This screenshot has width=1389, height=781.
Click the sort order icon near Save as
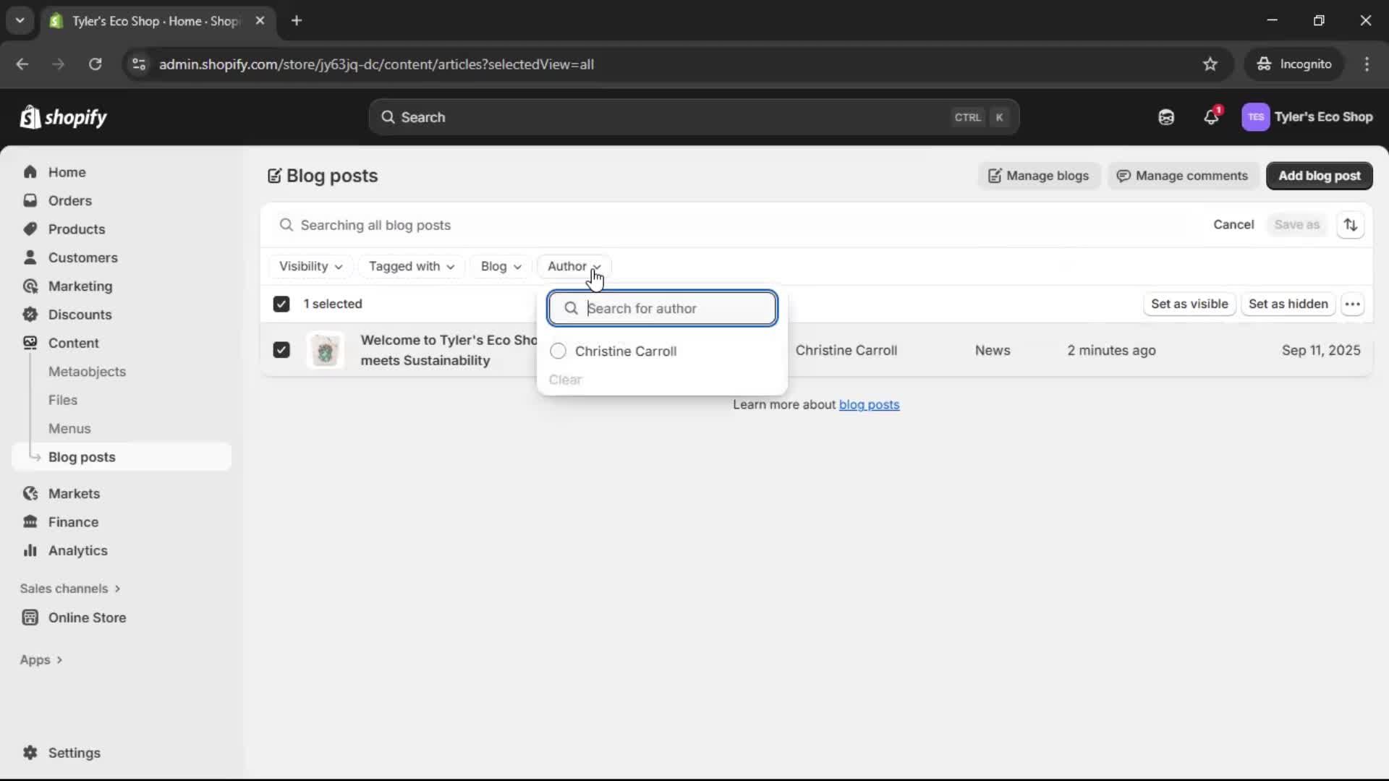pos(1351,225)
